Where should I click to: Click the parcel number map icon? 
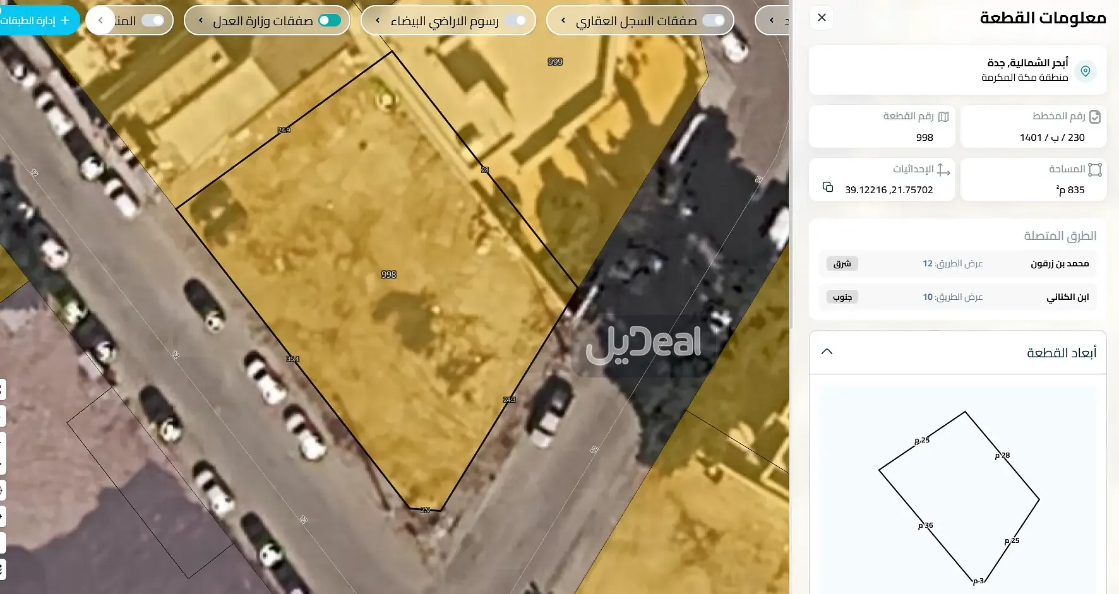pyautogui.click(x=943, y=117)
